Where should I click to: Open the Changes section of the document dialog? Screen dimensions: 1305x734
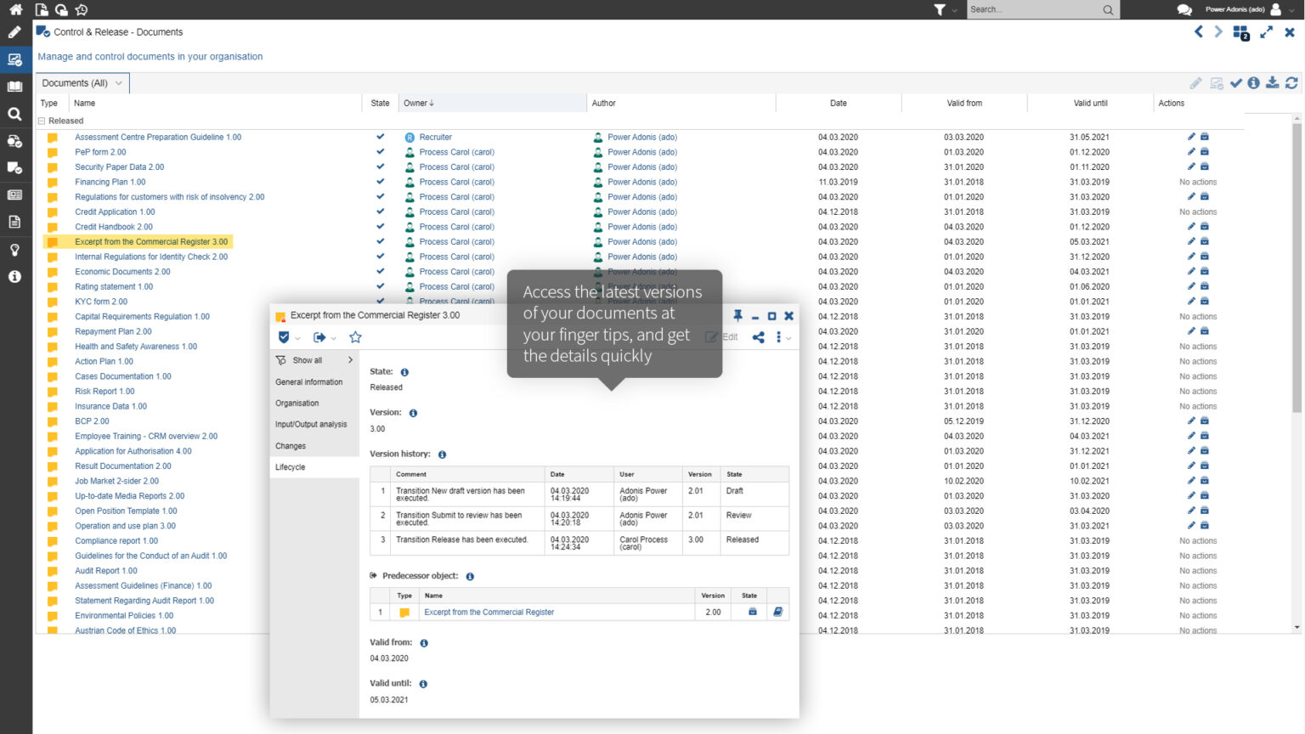coord(290,445)
